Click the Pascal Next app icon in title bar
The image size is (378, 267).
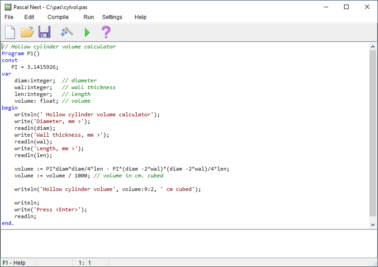tap(8, 7)
